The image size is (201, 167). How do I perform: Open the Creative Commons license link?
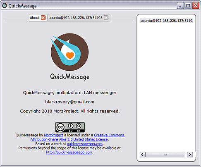click(109, 135)
